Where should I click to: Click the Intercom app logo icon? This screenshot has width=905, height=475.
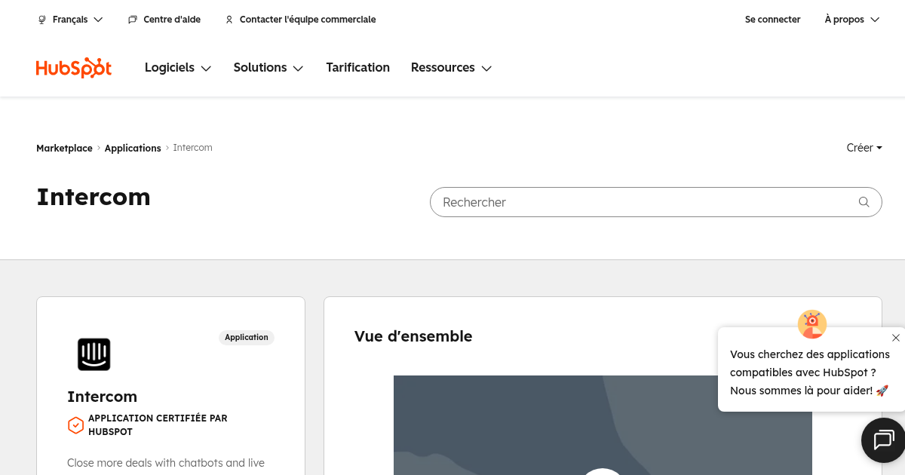tap(94, 354)
